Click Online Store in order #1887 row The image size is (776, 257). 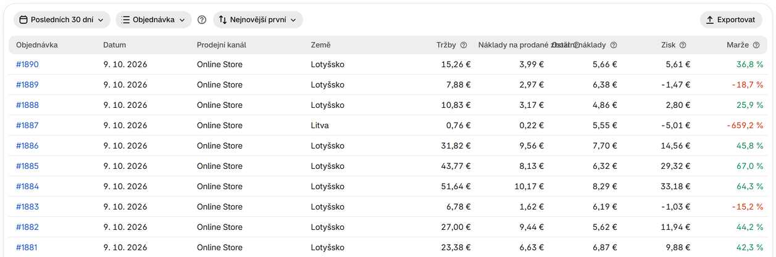(x=220, y=125)
